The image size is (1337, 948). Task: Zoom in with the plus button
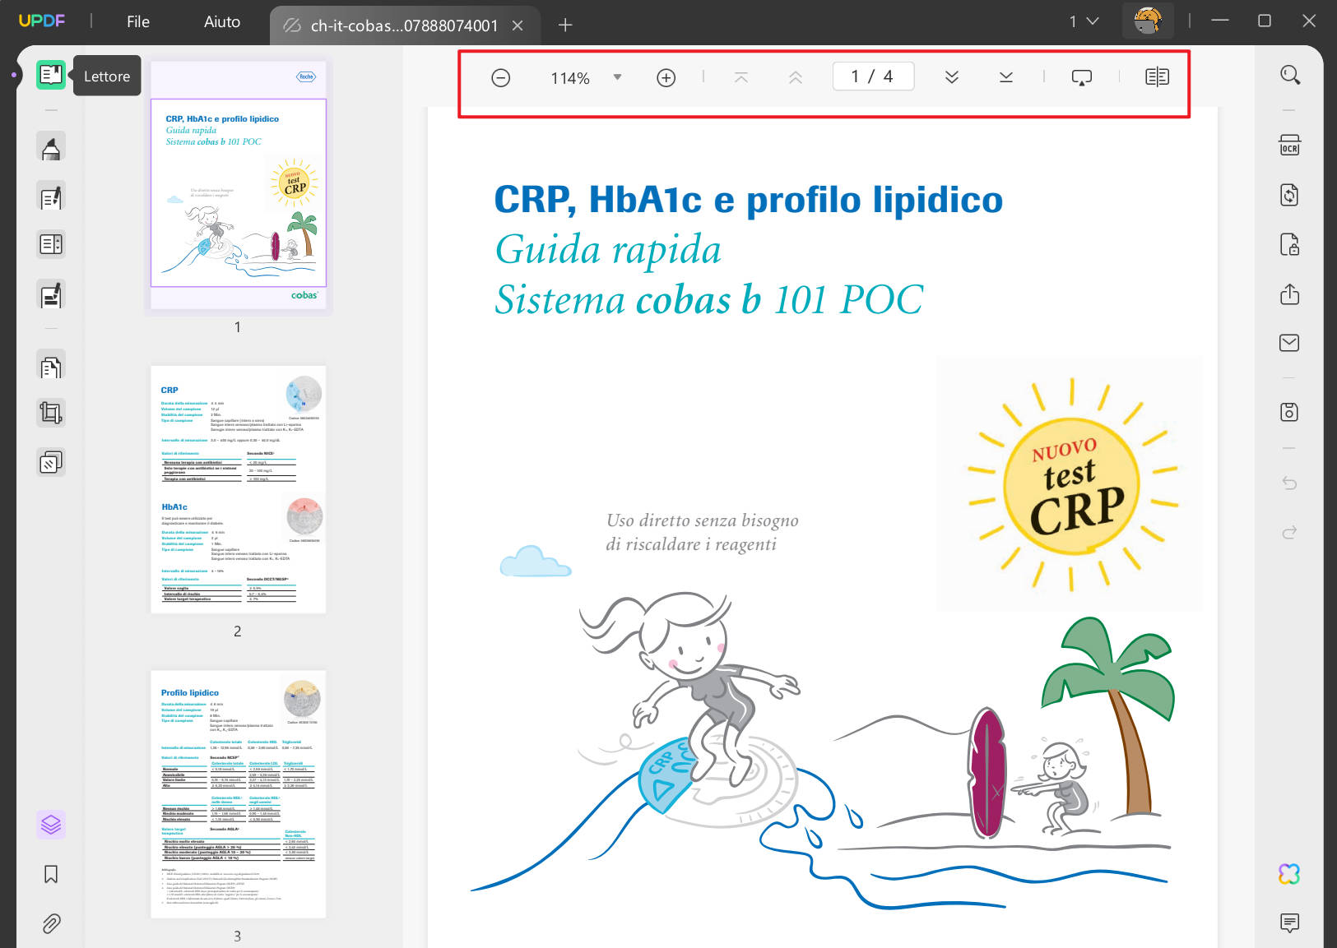[x=666, y=77]
